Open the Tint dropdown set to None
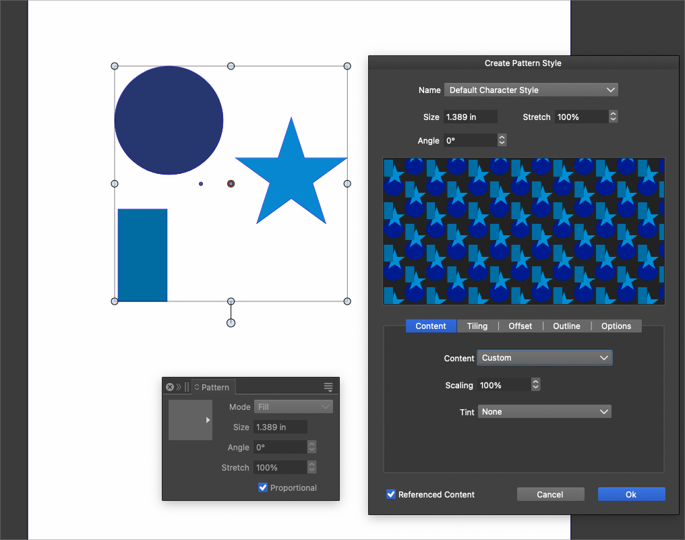 pos(544,412)
